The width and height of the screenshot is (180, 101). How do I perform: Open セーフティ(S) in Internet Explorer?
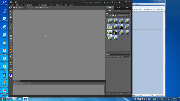pos(148,10)
